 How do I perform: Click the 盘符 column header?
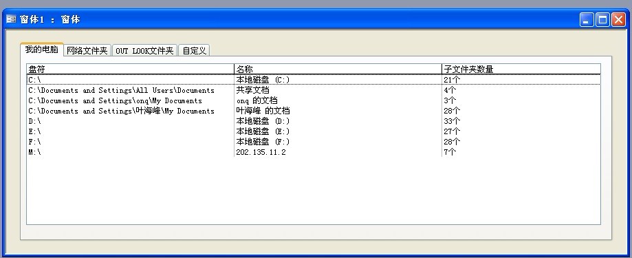pyautogui.click(x=130, y=69)
